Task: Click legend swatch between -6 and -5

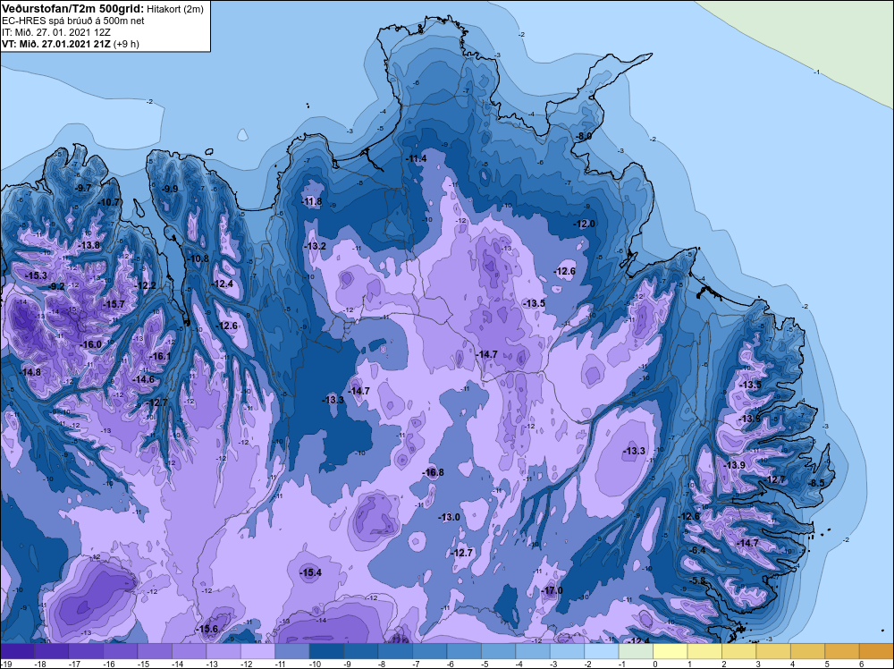Action: 464,651
